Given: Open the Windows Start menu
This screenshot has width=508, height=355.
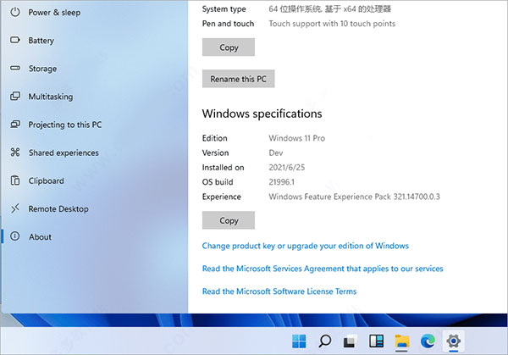Looking at the screenshot, I should click(x=299, y=341).
